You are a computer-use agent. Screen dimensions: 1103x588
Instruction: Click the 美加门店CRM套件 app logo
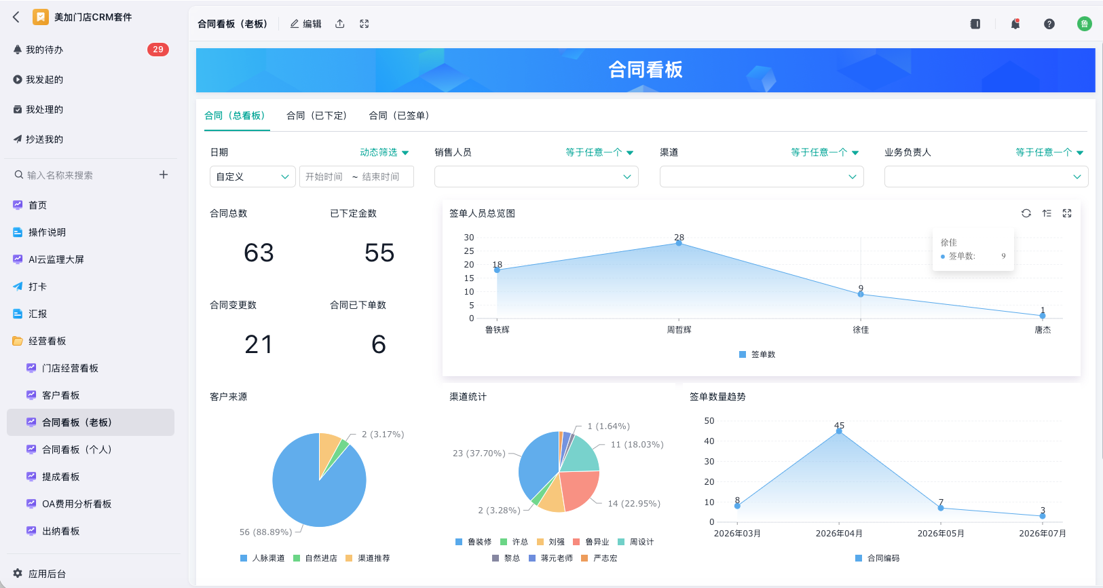click(41, 17)
